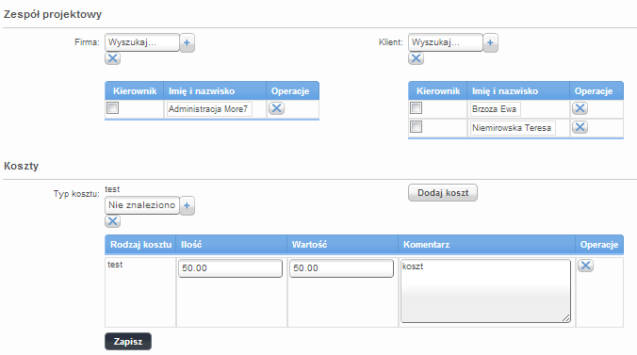Click the Wartość field with 50.00
Image resolution: width=637 pixels, height=355 pixels.
342,268
